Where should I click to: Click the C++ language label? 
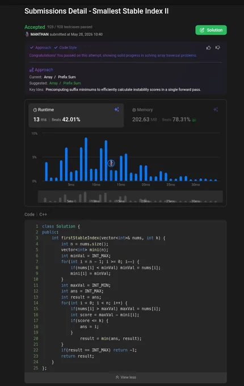[x=43, y=215]
